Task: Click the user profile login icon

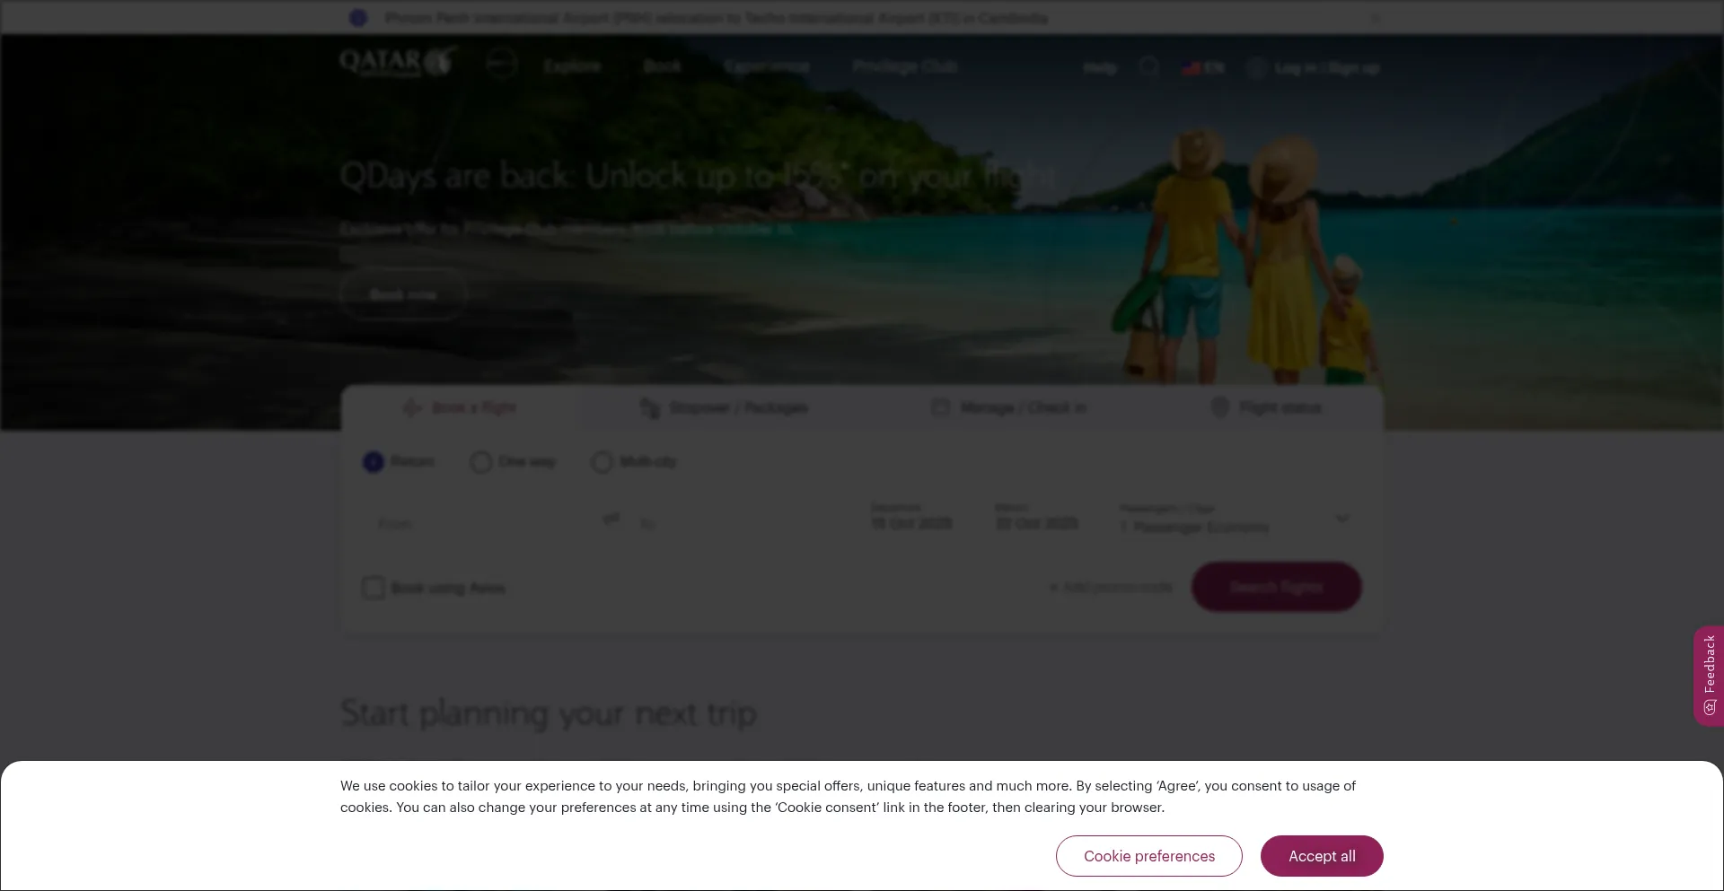Action: [x=1257, y=68]
